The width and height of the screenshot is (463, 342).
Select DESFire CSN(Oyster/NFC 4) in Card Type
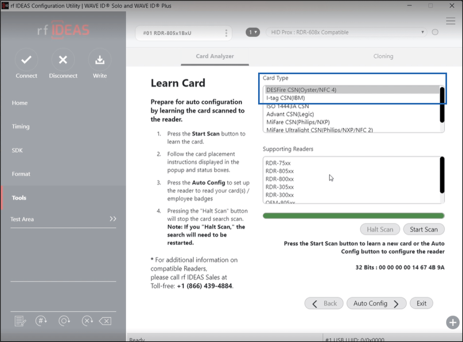click(x=352, y=90)
